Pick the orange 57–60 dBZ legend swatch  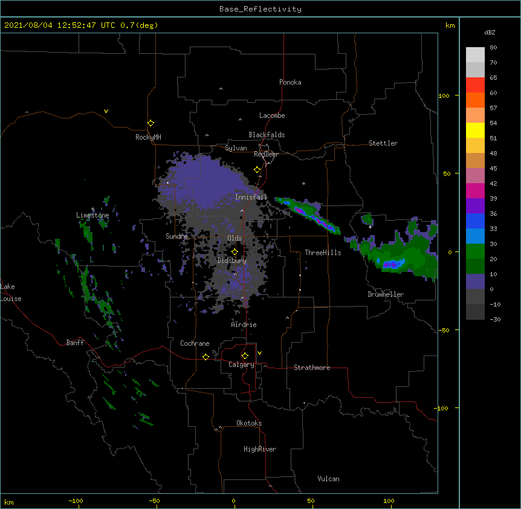(475, 100)
